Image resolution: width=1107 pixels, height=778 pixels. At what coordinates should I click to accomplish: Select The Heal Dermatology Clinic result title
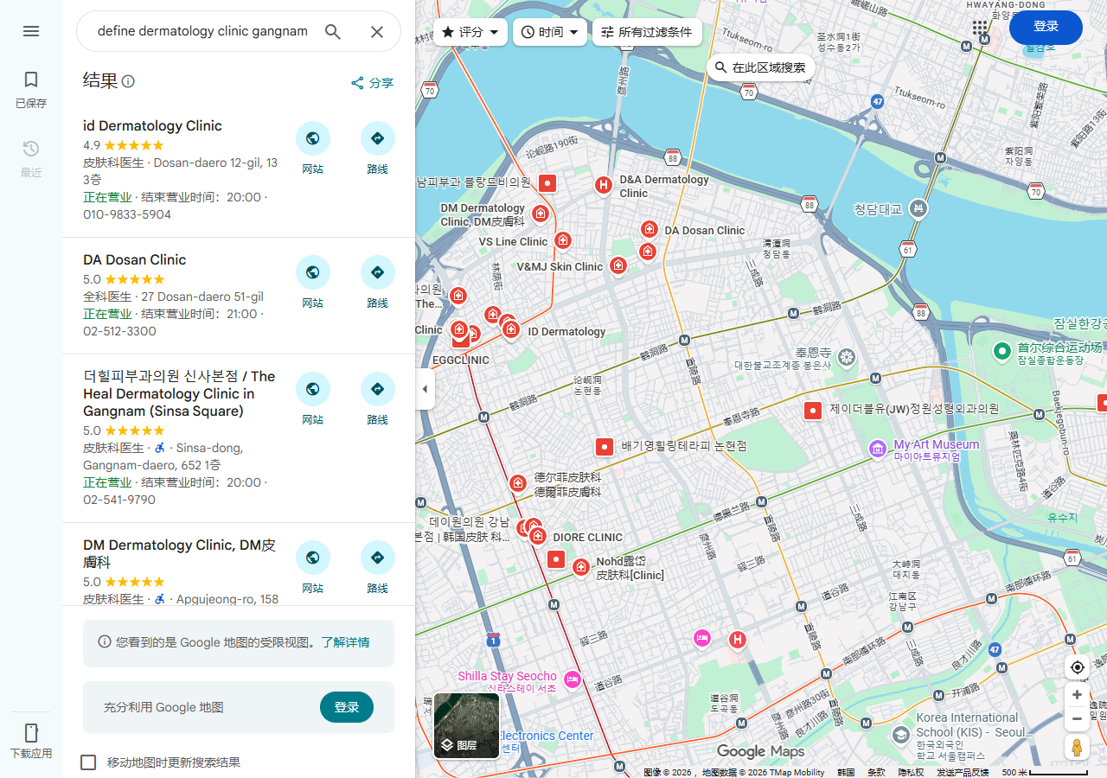[x=179, y=393]
